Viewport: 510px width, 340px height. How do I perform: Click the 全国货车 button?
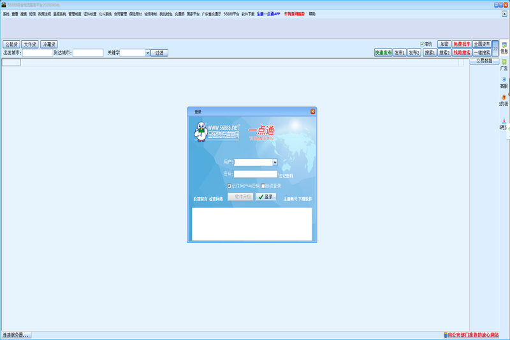coord(482,44)
